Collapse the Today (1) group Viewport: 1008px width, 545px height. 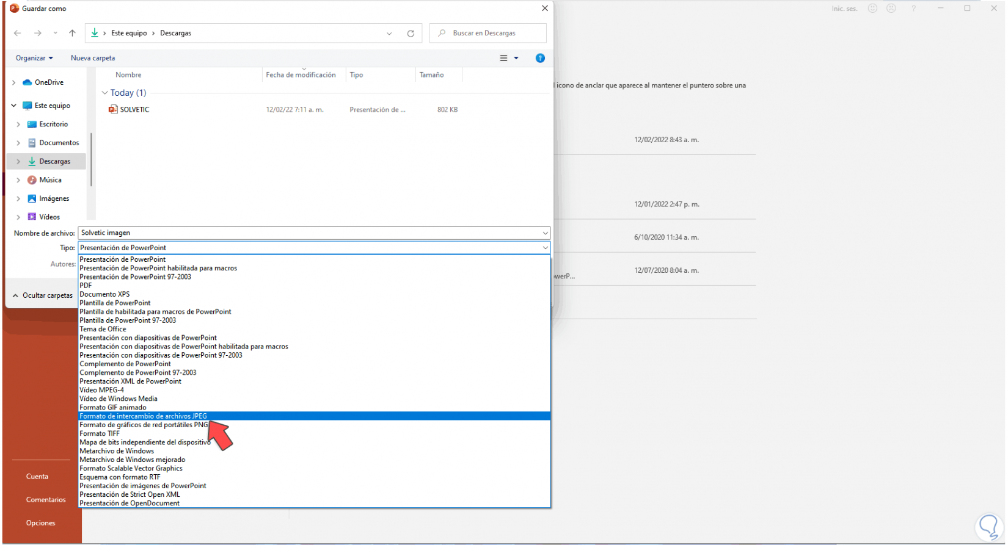pos(104,93)
